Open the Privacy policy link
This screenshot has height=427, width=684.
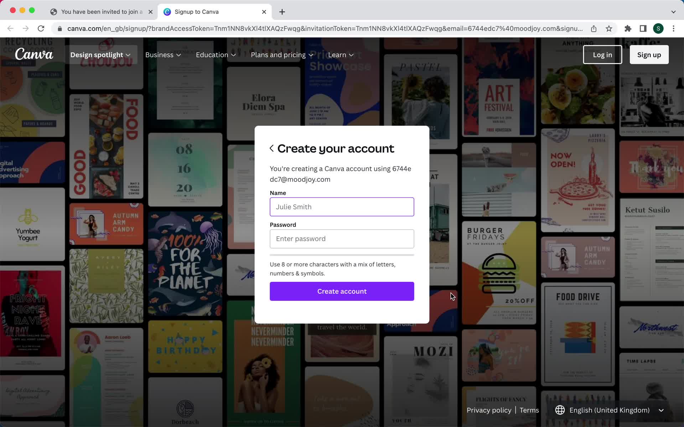[x=488, y=410]
